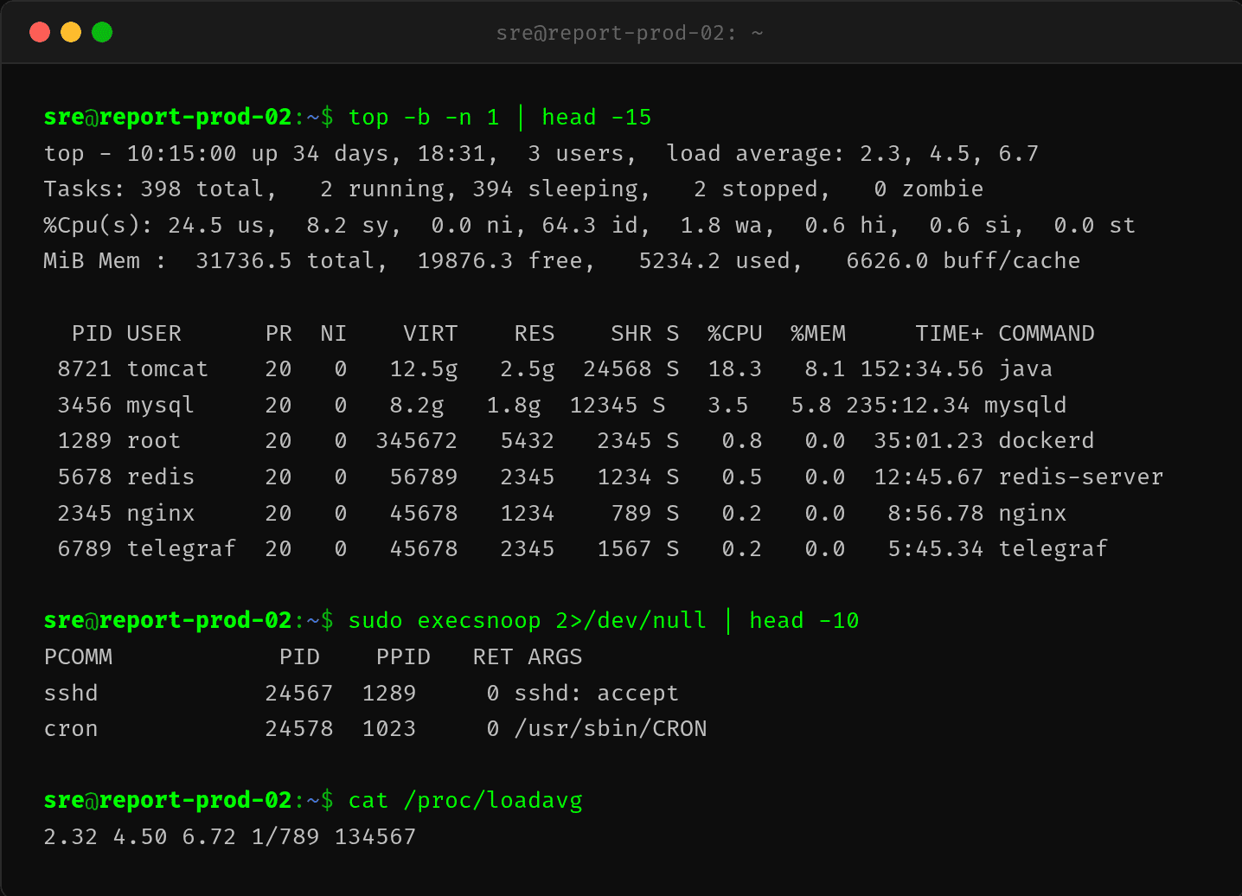This screenshot has height=896, width=1242.
Task: Click the COMMAND column header in top output
Action: [x=1047, y=334]
